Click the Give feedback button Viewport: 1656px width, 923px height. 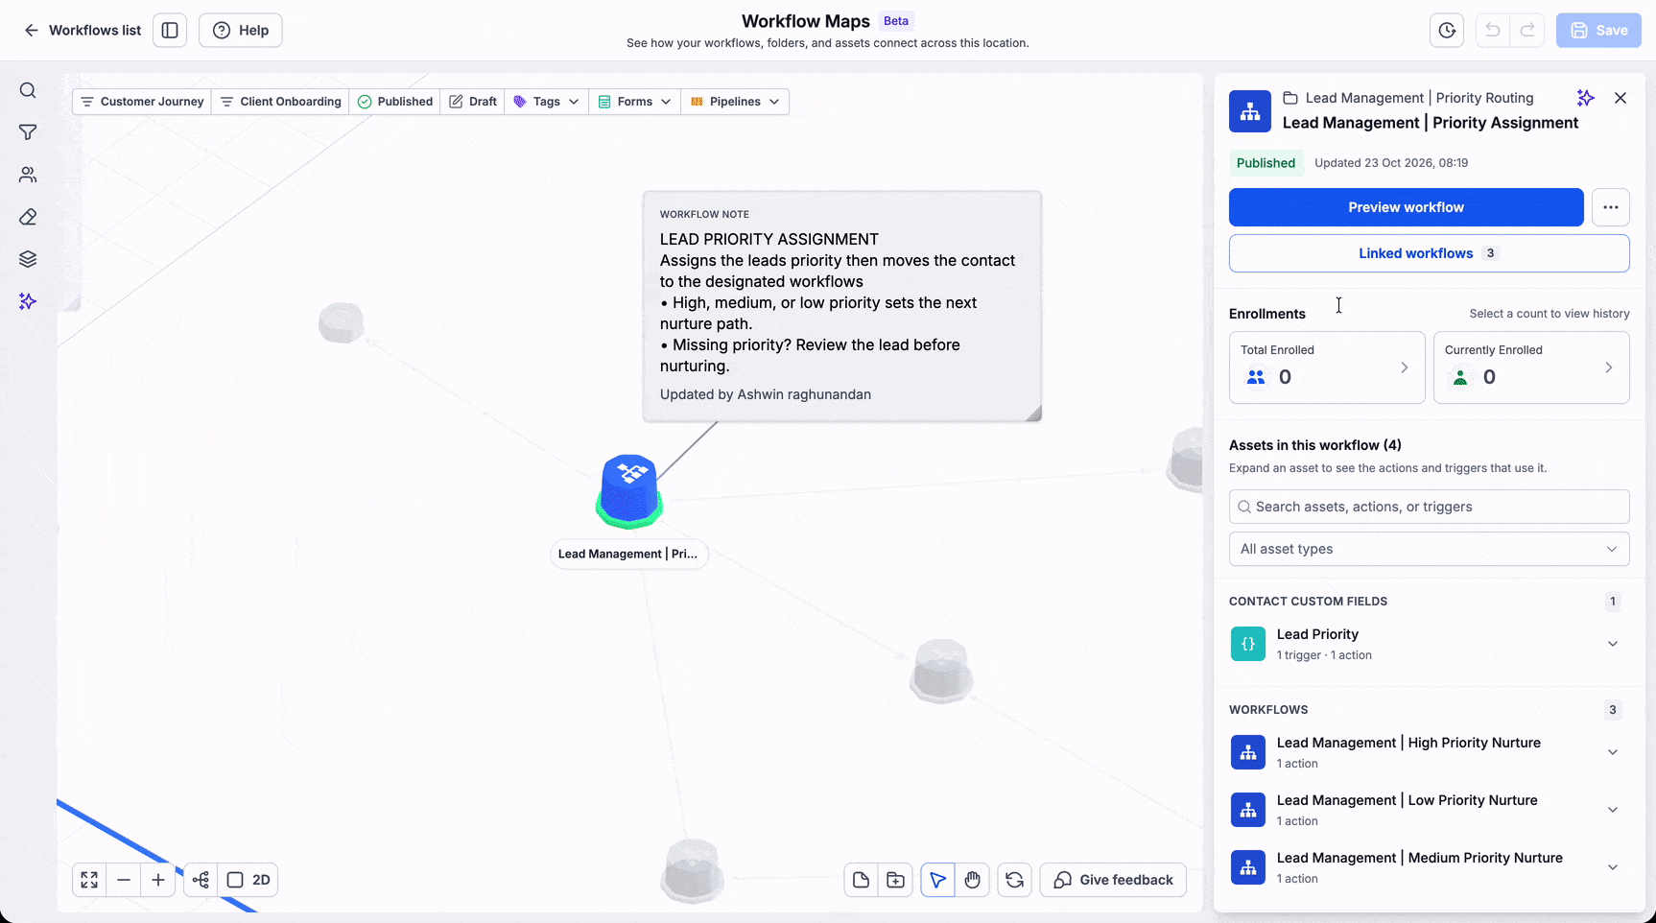[x=1113, y=880]
